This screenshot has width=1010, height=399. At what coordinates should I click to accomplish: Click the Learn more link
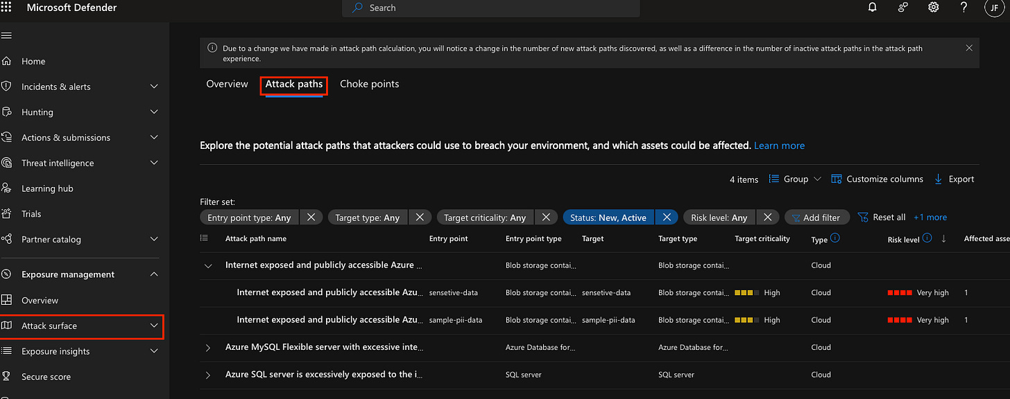[779, 145]
